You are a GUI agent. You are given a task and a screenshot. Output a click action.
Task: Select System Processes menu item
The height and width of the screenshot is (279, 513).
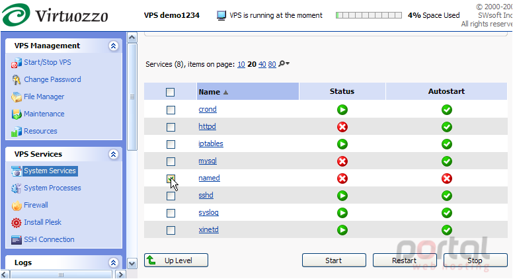point(52,188)
